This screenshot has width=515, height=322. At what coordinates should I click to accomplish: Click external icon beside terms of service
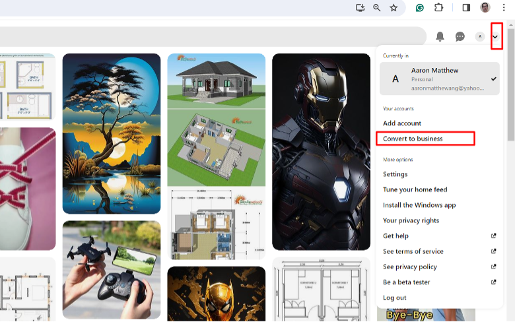coord(493,251)
